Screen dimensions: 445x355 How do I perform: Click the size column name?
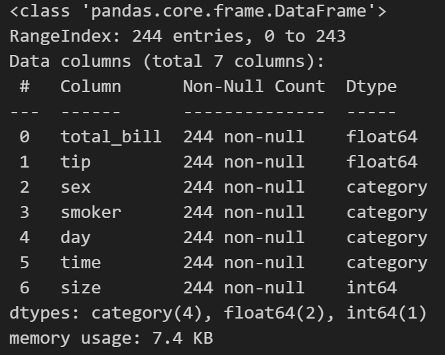point(81,287)
